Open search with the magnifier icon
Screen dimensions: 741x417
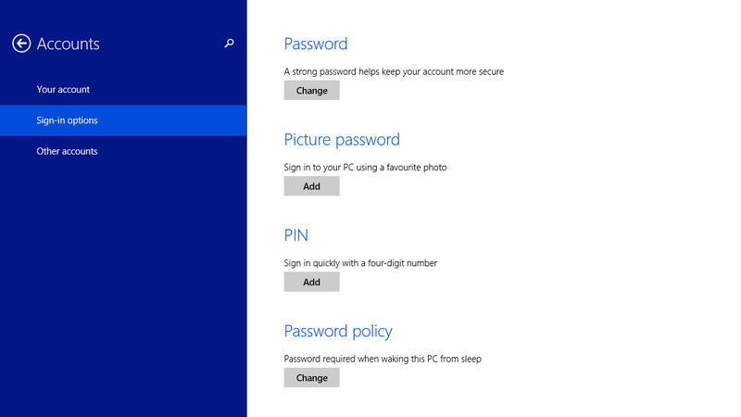pyautogui.click(x=229, y=44)
